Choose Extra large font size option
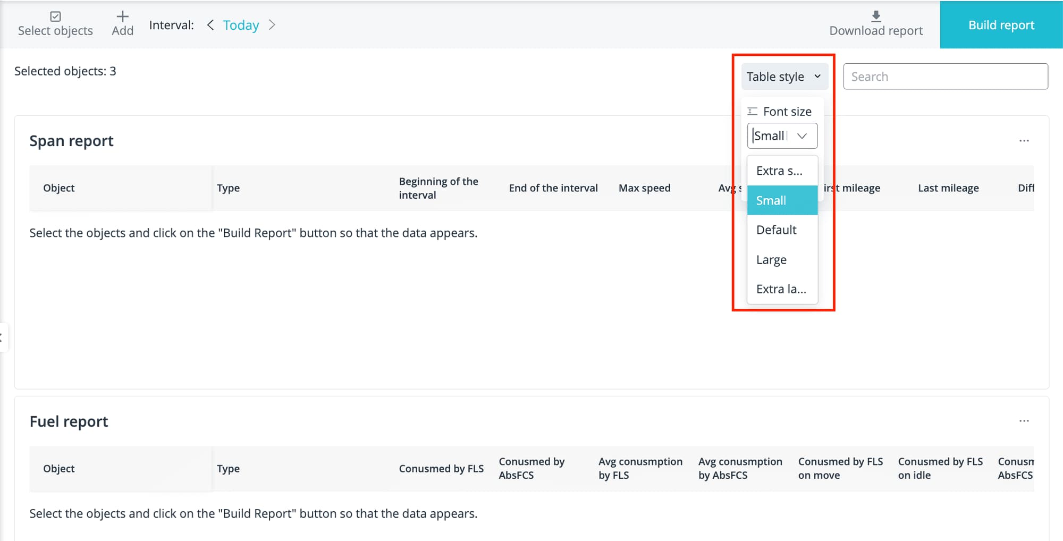Viewport: 1063px width, 541px height. (x=782, y=289)
